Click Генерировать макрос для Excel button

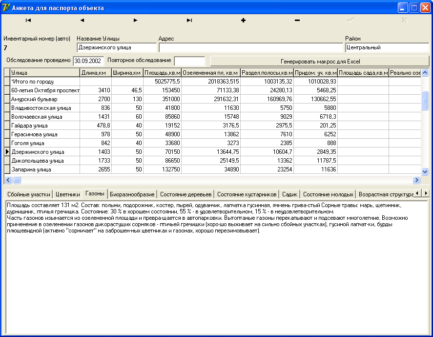tap(320, 62)
